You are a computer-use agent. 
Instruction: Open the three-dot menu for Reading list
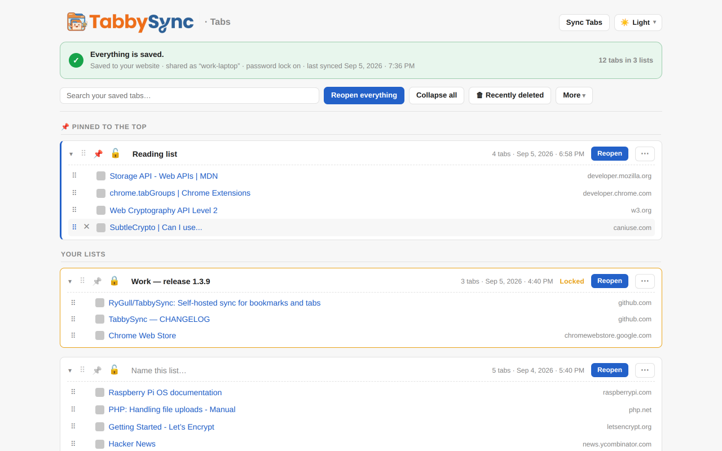(645, 153)
